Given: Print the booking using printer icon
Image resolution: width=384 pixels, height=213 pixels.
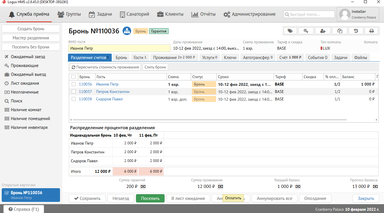Looking at the screenshot, I should (x=371, y=31).
